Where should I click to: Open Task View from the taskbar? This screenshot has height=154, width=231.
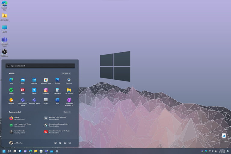click(x=15, y=151)
